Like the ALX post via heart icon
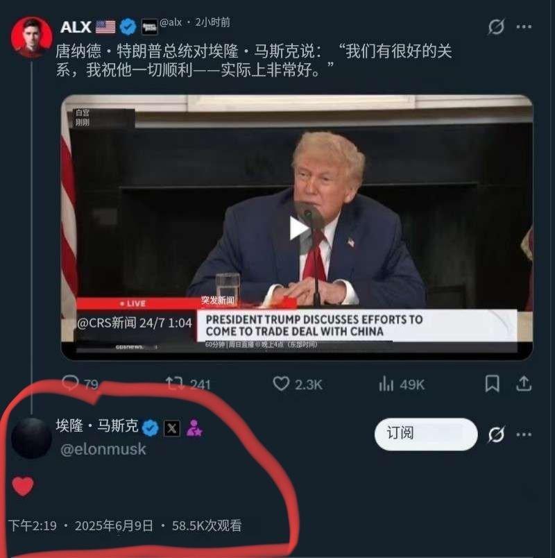This screenshot has width=555, height=558. (281, 384)
